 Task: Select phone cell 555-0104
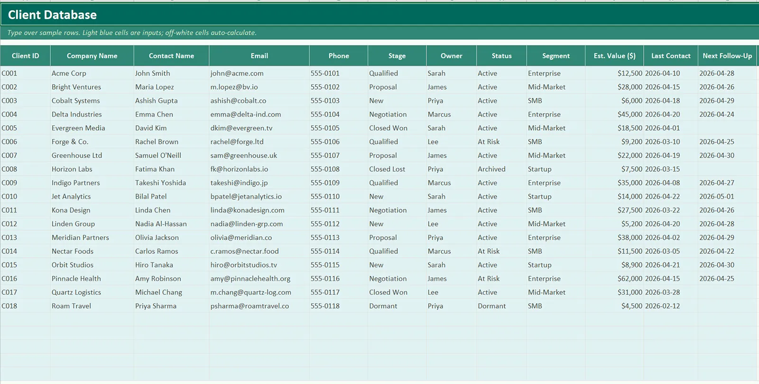coord(339,114)
